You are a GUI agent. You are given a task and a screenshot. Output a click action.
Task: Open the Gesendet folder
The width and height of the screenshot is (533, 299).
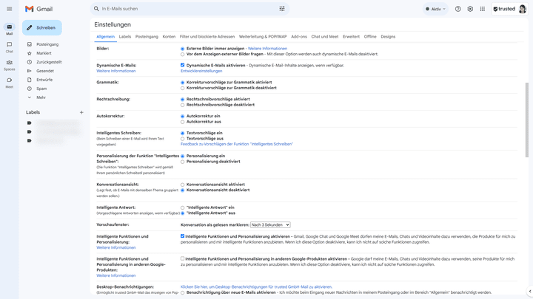(45, 71)
